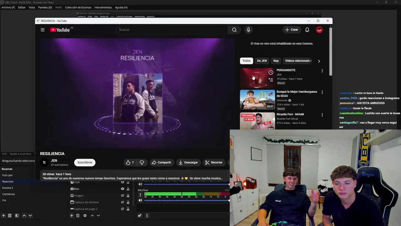Open source properties gear icon
The height and width of the screenshot is (226, 401).
click(x=85, y=216)
